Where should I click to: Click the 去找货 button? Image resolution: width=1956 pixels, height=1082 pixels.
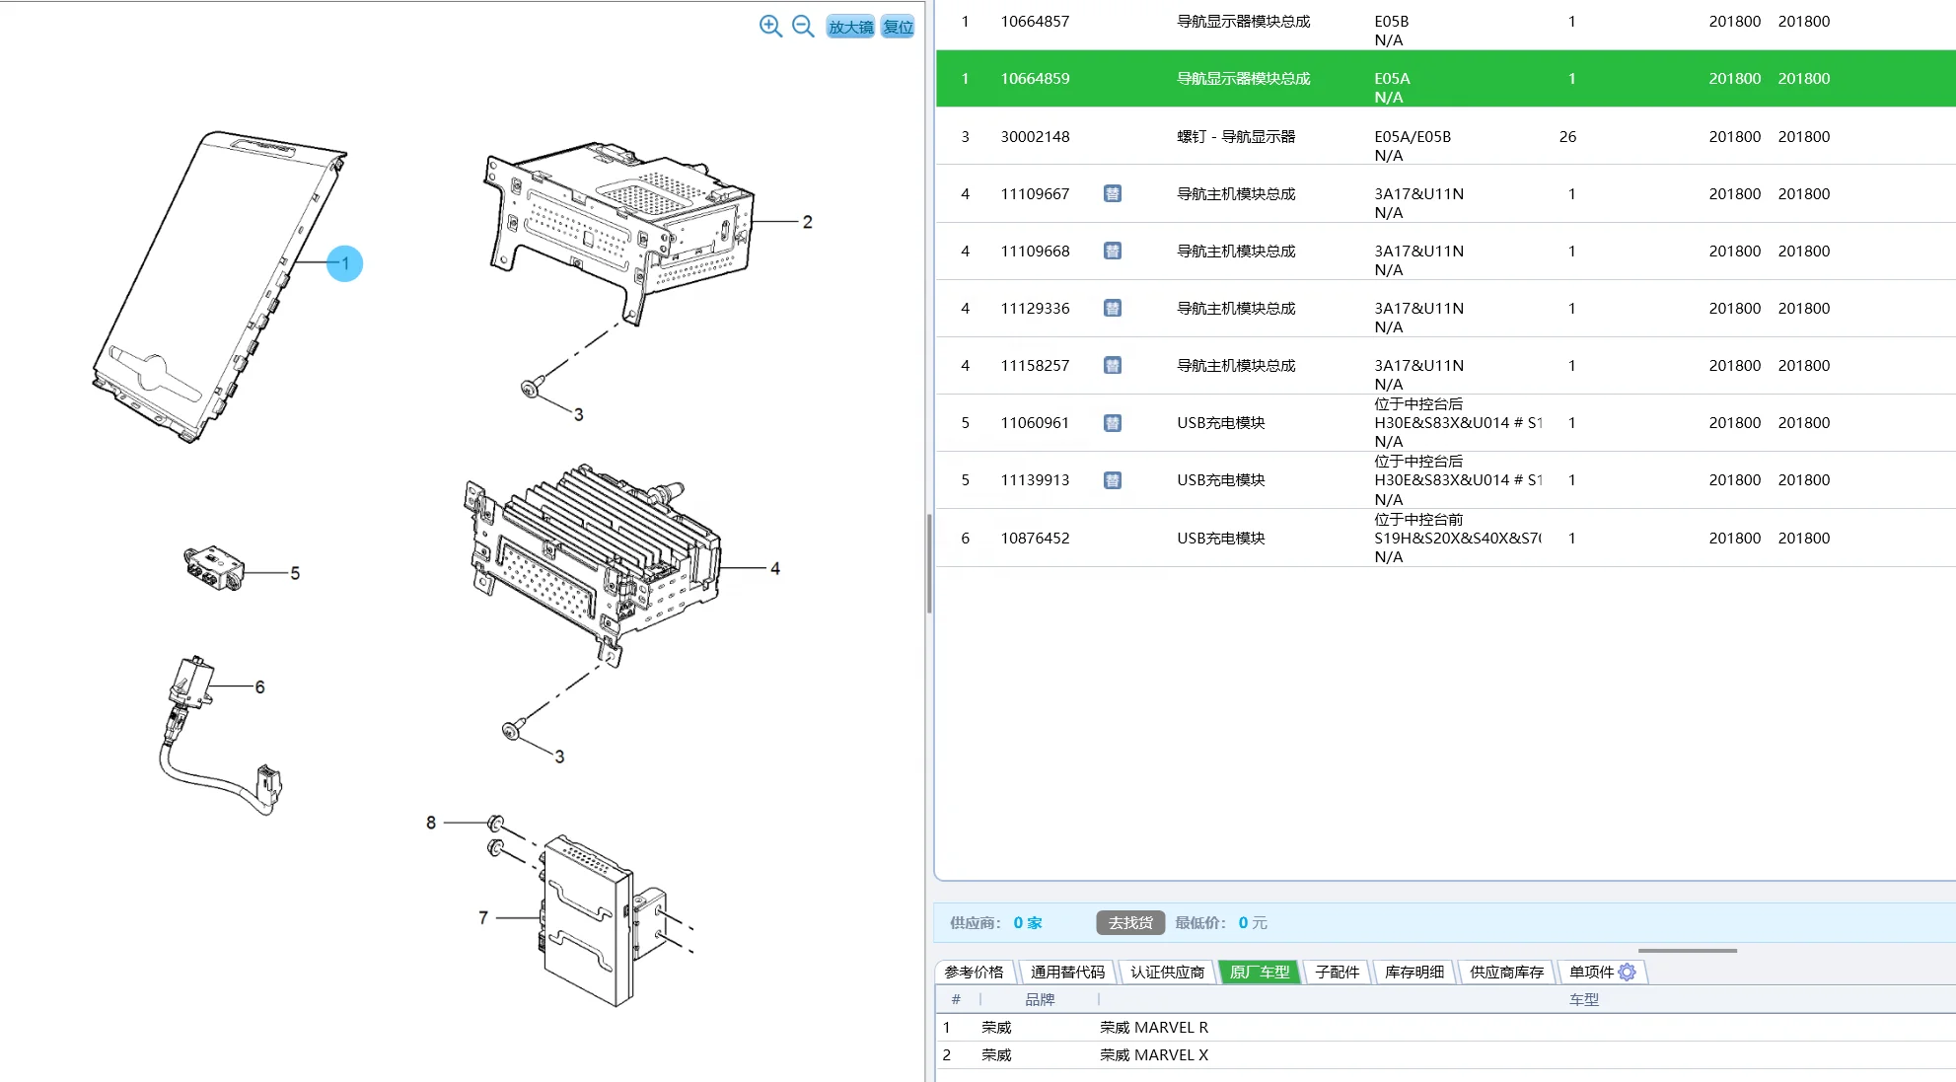[1130, 922]
